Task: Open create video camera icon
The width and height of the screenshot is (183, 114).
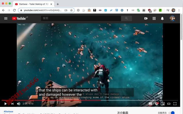Action: (x=146, y=18)
